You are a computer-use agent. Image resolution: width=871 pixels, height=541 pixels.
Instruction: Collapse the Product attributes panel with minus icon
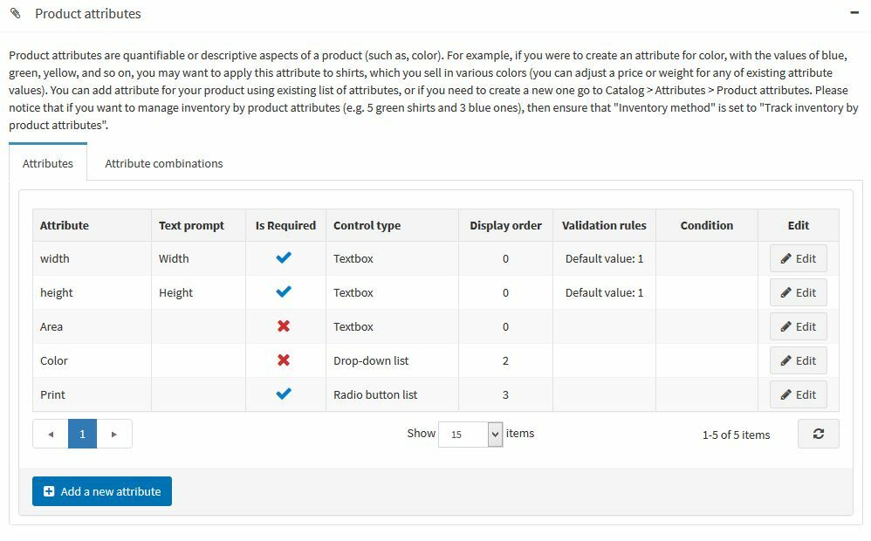(x=854, y=12)
